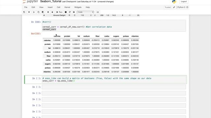Click the potass column header
This screenshot has height=118, width=211.
click(x=126, y=36)
